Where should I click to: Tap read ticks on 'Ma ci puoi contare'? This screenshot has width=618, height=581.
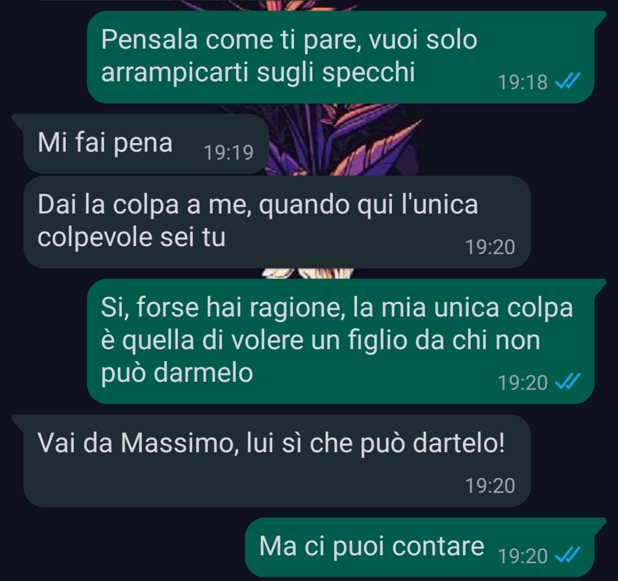(x=567, y=555)
